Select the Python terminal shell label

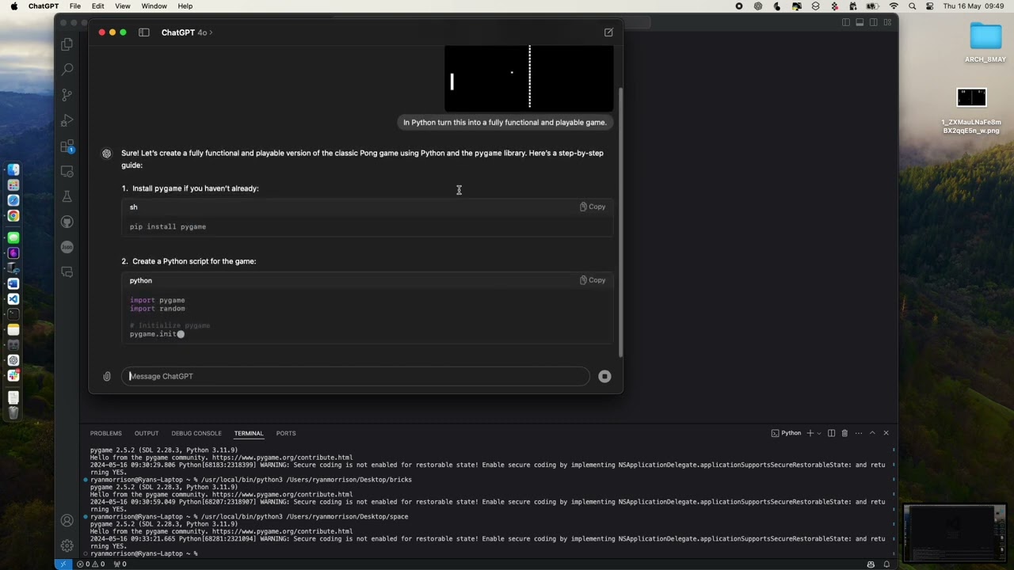(786, 433)
